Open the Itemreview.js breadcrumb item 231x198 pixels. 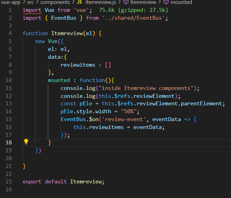[x=101, y=2]
